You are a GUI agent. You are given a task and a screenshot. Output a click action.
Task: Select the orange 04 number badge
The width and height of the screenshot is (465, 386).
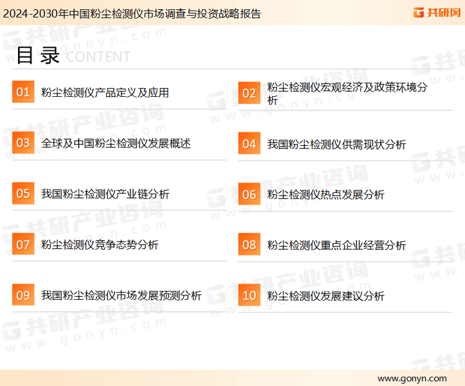249,143
